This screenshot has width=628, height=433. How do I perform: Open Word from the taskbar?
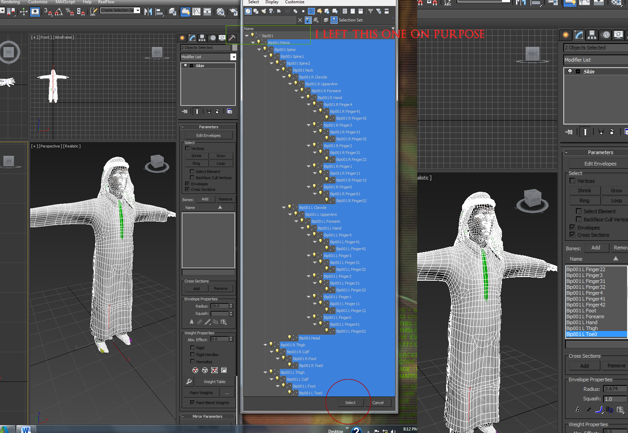point(27,428)
